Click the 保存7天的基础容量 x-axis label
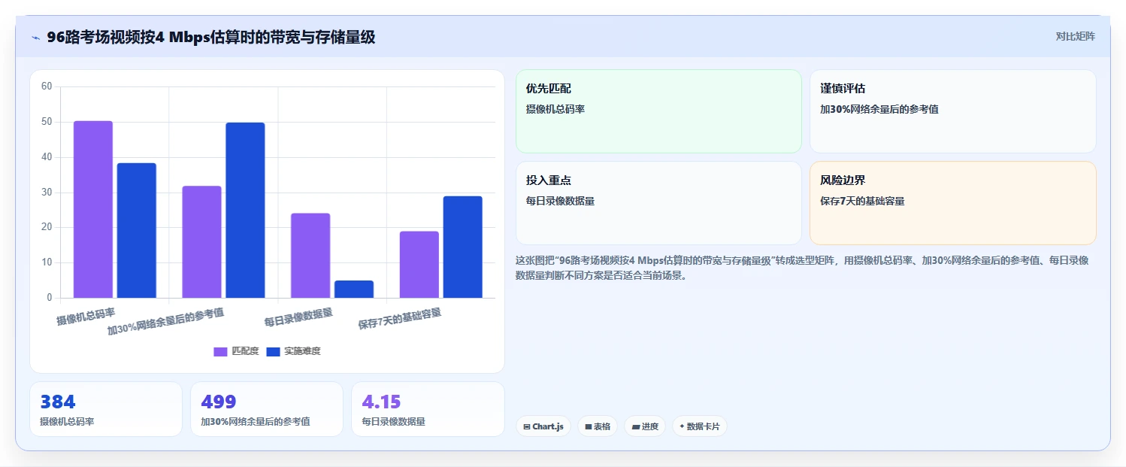The width and height of the screenshot is (1126, 467). pos(399,319)
